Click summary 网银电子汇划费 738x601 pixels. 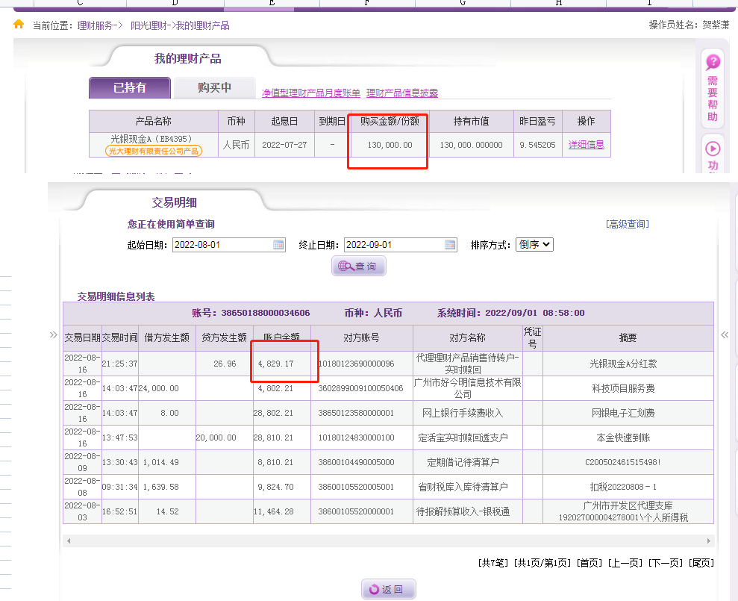pos(623,413)
